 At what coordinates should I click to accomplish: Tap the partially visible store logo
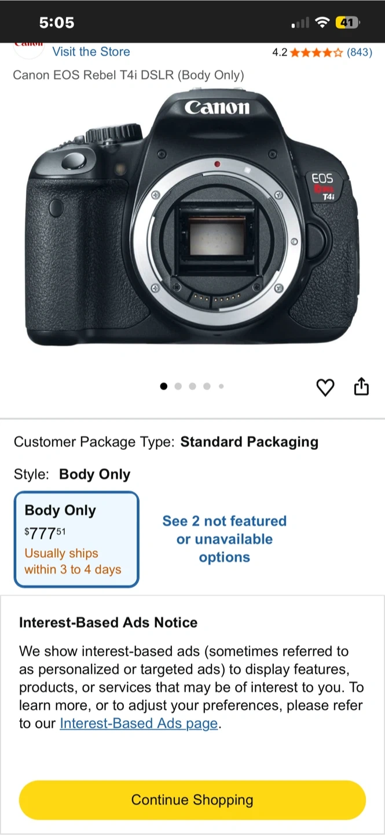[x=28, y=48]
